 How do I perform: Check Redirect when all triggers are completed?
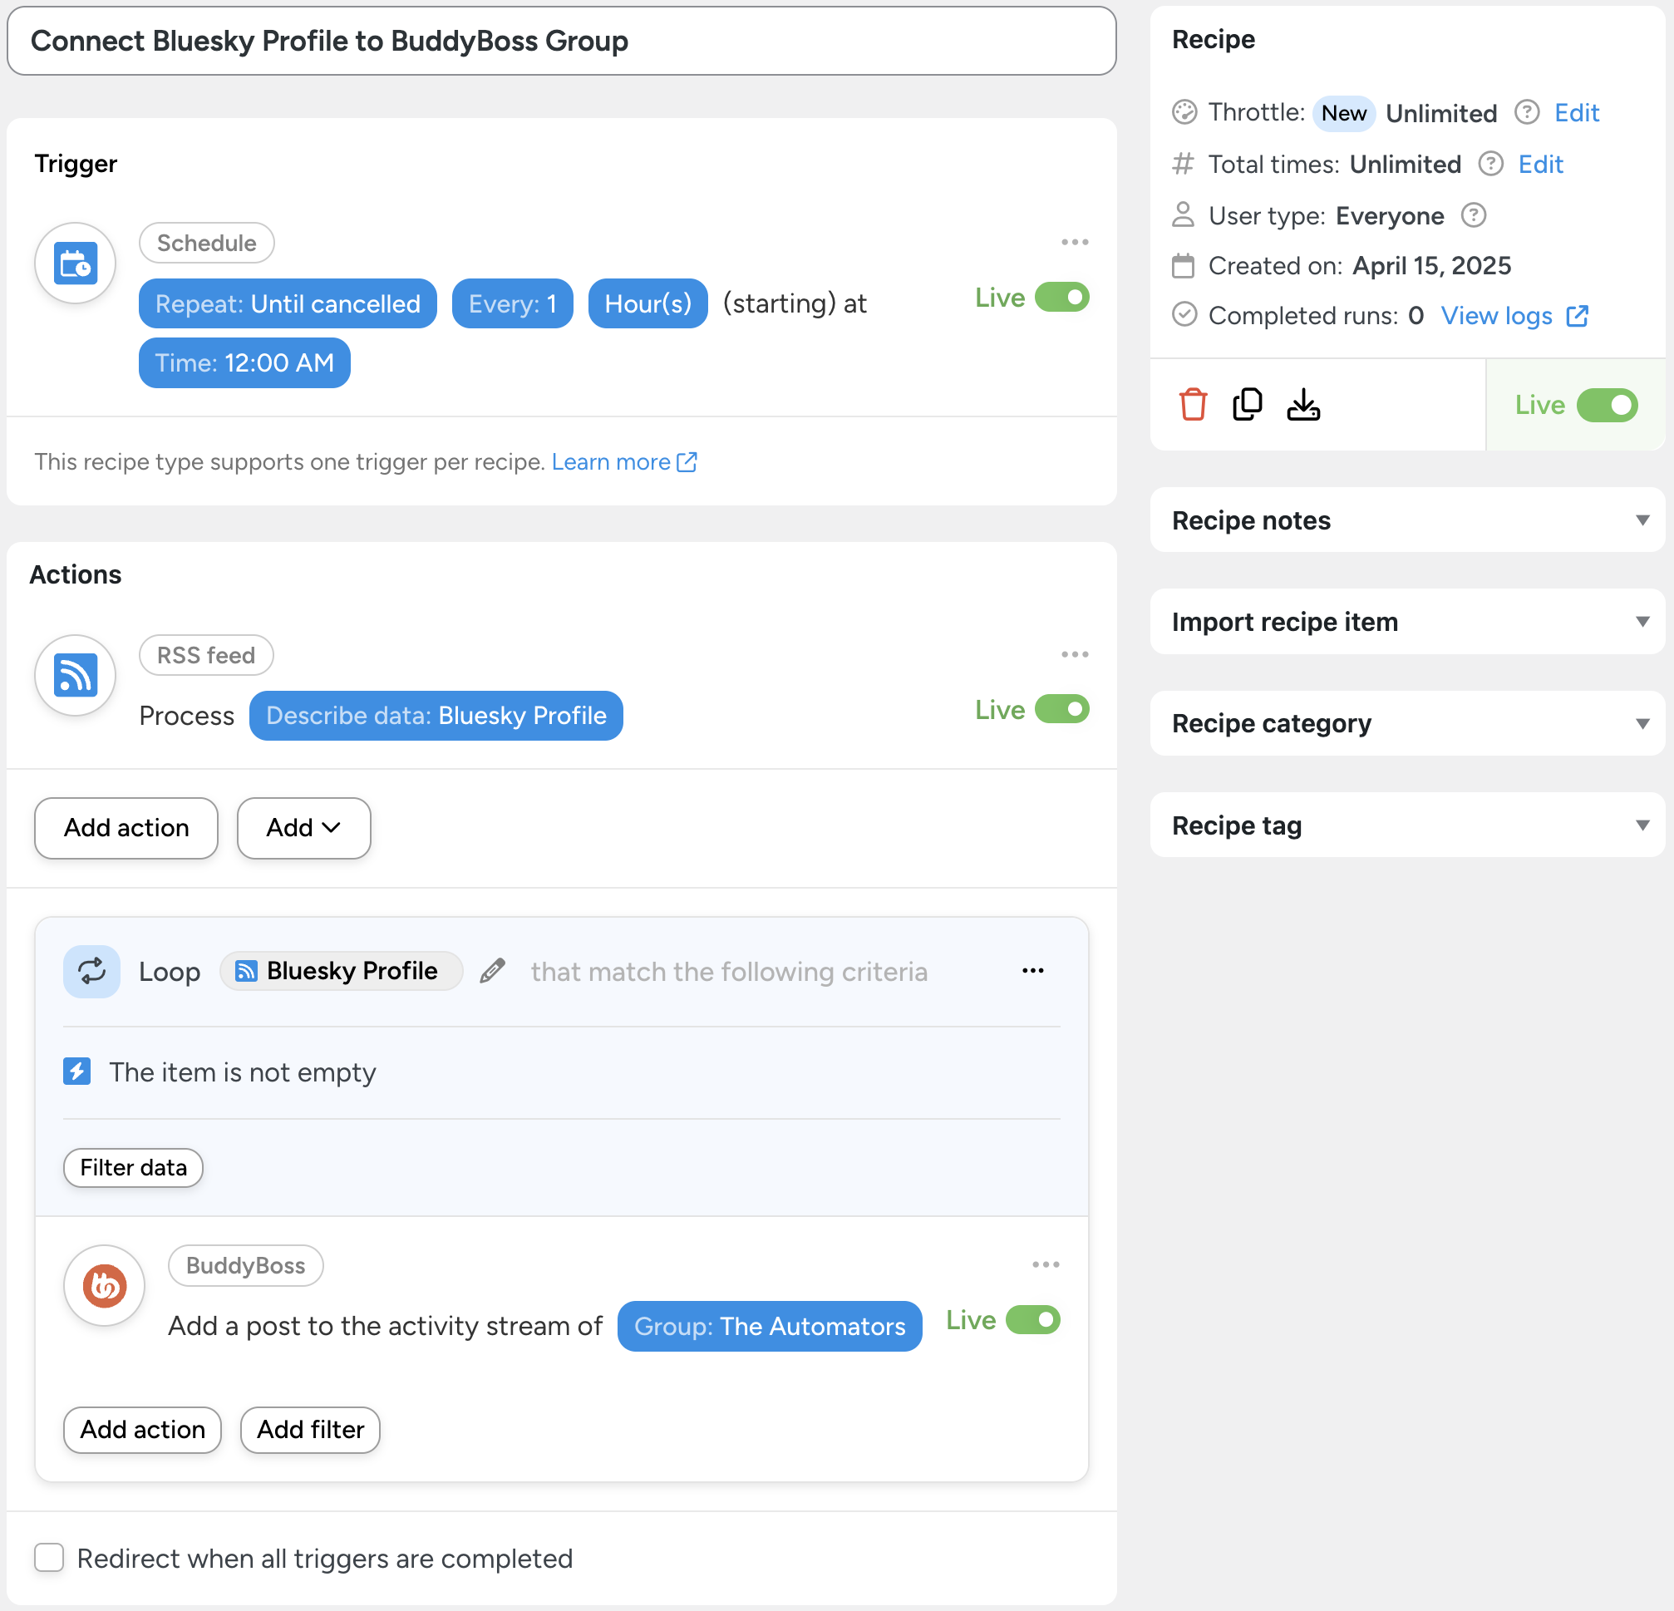coord(49,1557)
